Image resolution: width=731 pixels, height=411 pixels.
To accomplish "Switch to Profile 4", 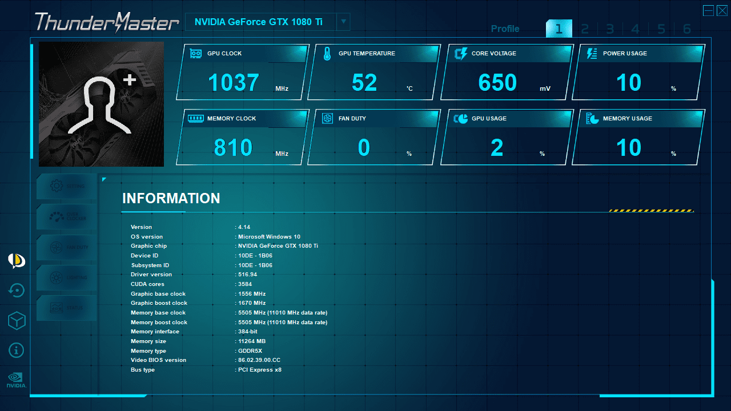I will (636, 29).
